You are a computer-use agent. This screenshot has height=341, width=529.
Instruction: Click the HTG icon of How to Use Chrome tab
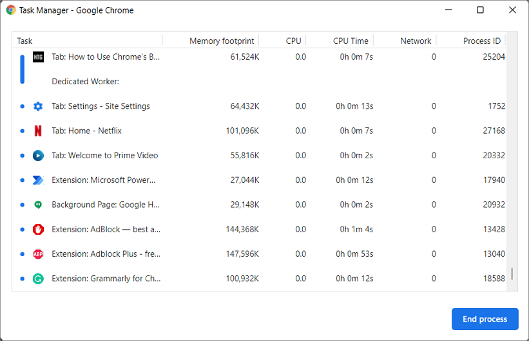coord(38,57)
